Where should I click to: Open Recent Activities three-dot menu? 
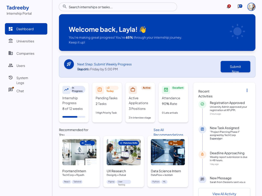point(247,90)
